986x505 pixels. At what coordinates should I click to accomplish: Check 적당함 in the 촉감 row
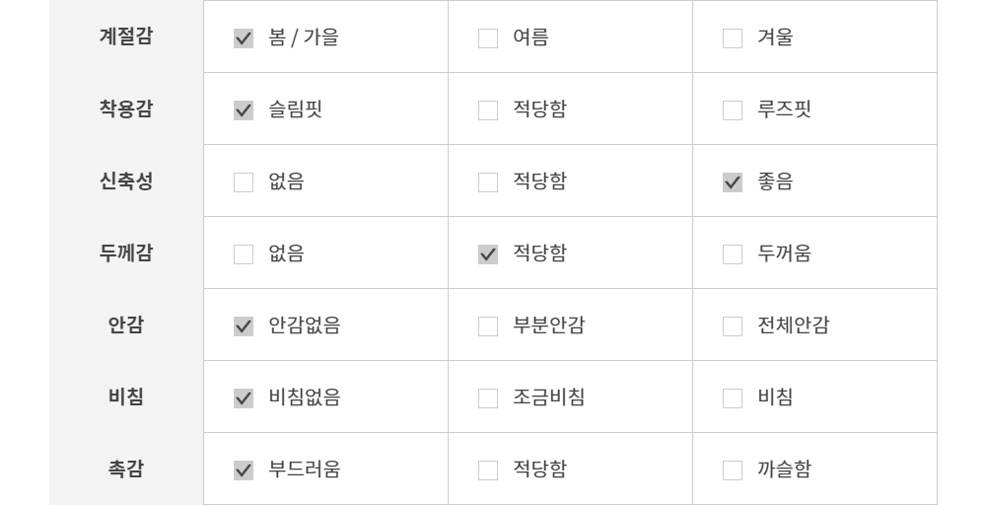488,470
